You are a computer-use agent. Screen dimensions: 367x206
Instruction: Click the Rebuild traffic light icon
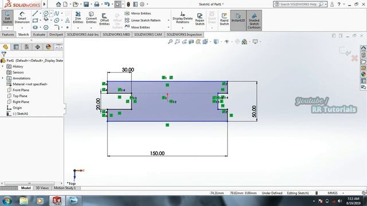pos(128,4)
